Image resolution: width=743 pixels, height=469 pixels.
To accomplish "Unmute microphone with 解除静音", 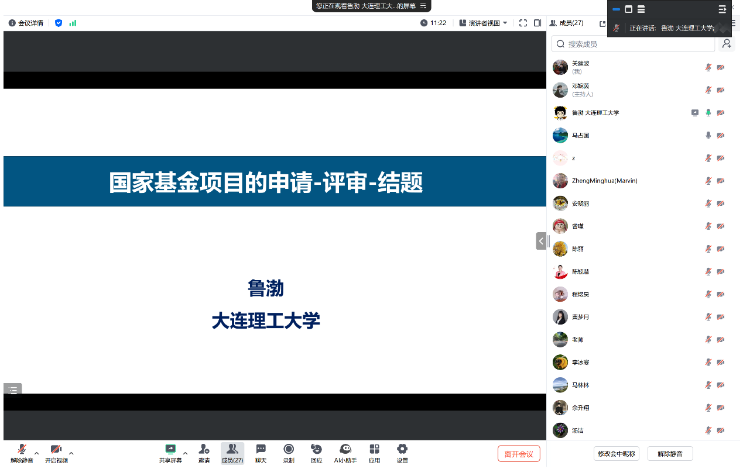I will pyautogui.click(x=22, y=453).
